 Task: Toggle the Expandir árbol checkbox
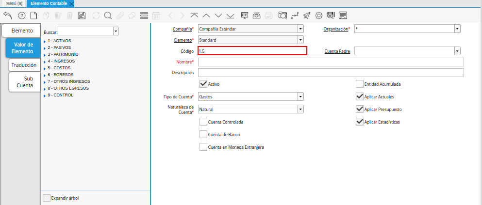47,198
